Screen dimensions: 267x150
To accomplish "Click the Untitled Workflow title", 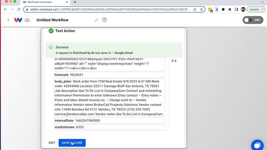I will (53, 20).
